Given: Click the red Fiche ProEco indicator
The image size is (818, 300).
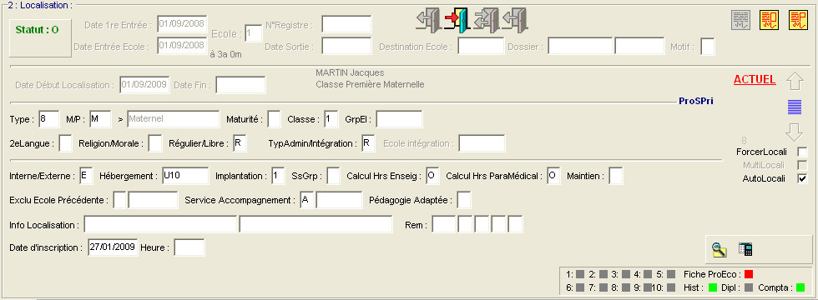Looking at the screenshot, I should [750, 274].
